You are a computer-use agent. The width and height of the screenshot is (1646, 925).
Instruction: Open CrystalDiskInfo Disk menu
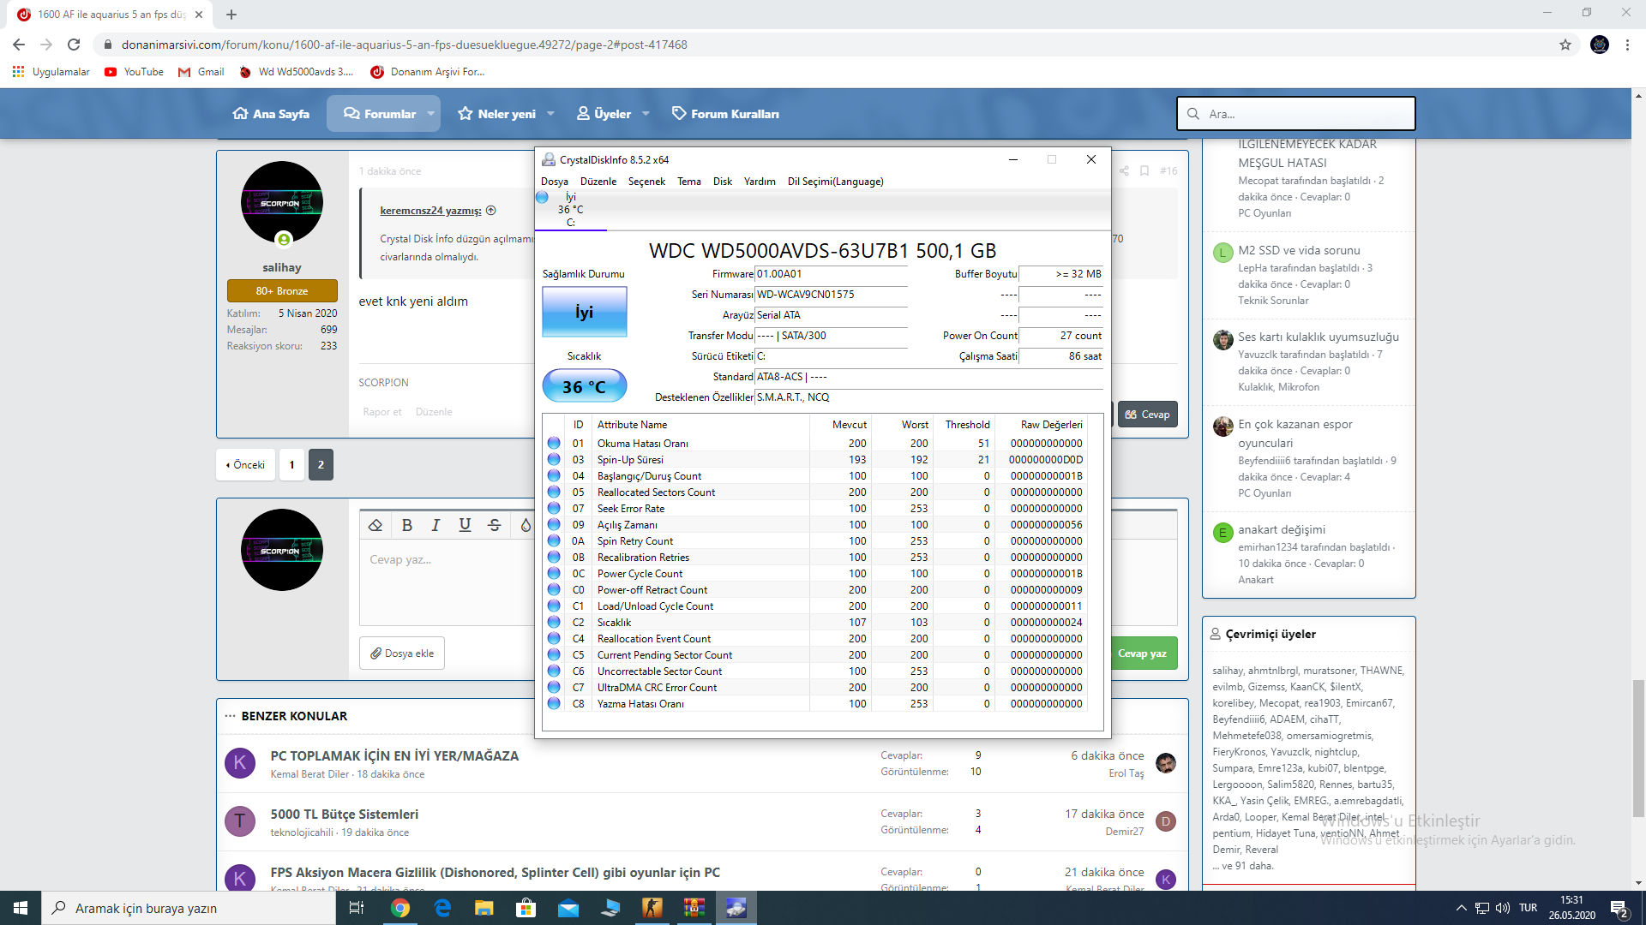tap(722, 182)
